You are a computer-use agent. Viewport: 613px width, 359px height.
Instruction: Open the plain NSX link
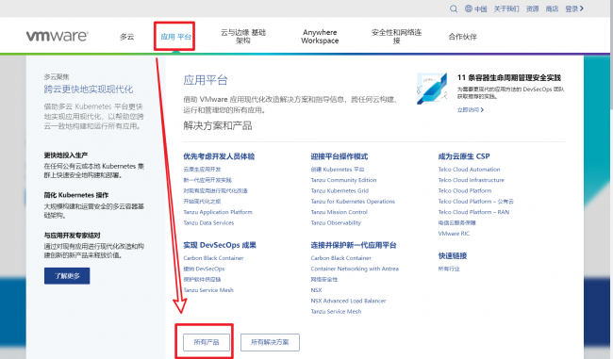316,290
